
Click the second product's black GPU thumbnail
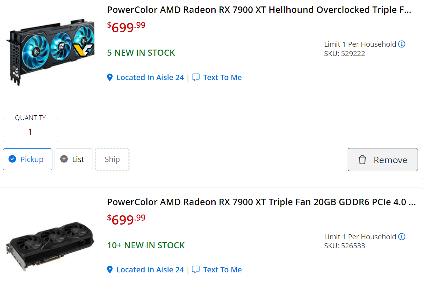tap(50, 246)
